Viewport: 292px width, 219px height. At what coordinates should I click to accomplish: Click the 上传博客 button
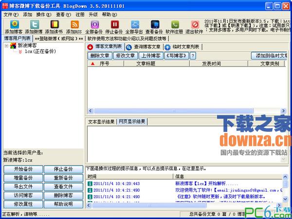(x=151, y=55)
